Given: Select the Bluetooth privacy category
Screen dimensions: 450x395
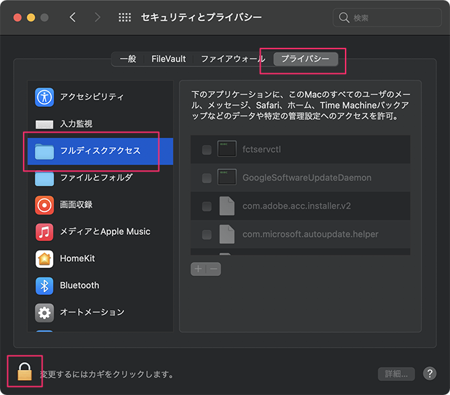Looking at the screenshot, I should point(79,285).
